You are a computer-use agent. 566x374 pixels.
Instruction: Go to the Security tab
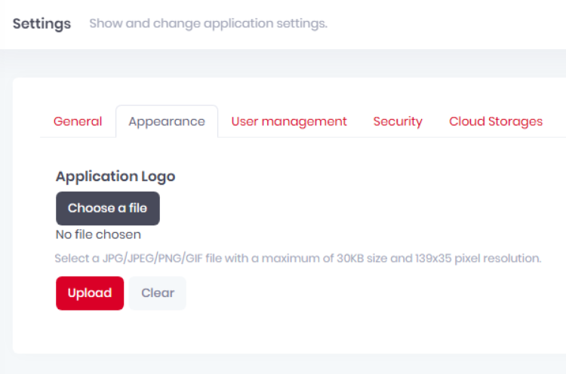click(x=398, y=121)
